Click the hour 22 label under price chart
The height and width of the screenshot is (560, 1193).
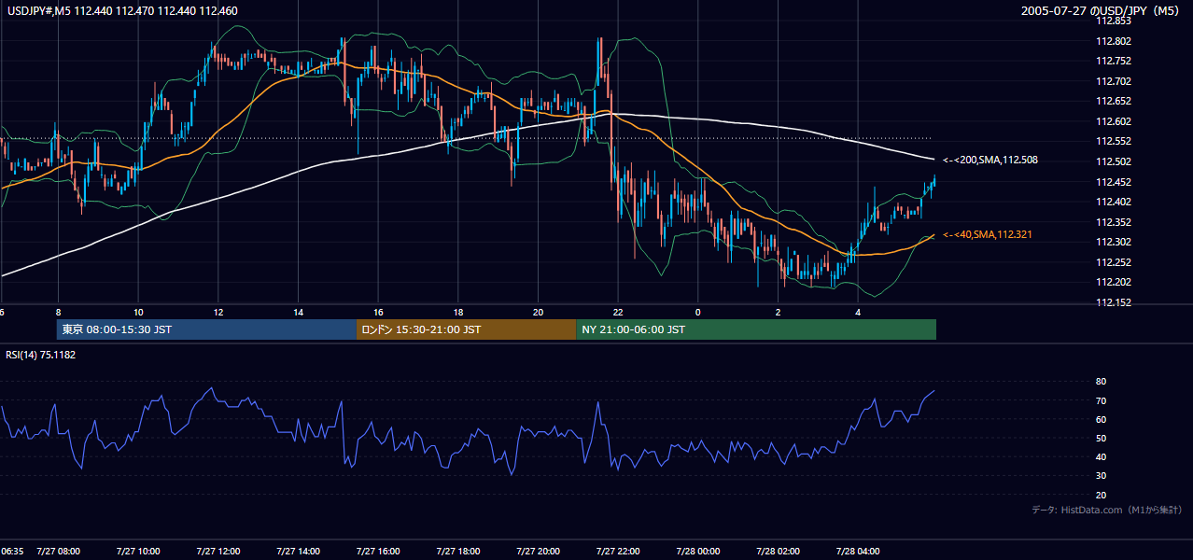(x=618, y=312)
